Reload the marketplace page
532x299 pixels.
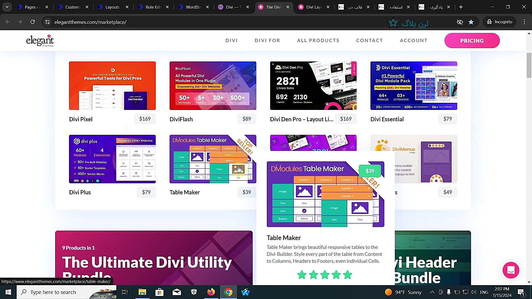point(32,22)
